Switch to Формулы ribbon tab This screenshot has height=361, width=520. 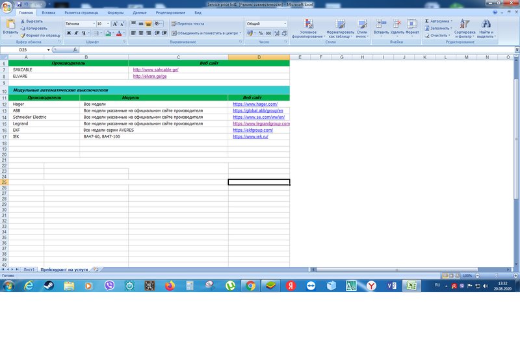point(116,12)
